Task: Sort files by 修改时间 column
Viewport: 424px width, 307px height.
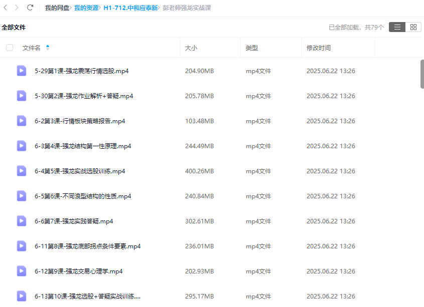Action: (x=319, y=48)
